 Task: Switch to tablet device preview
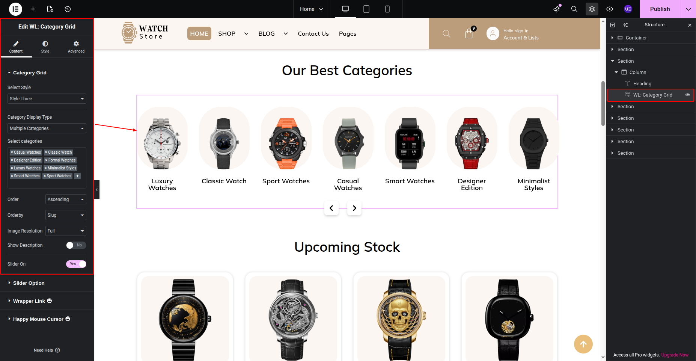click(x=366, y=9)
